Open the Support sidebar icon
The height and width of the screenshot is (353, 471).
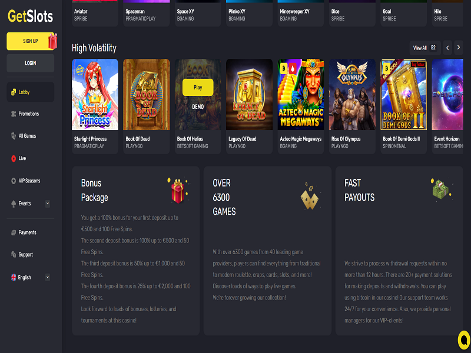click(14, 255)
